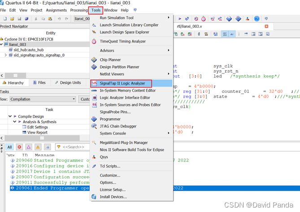Toggle line numbers display in editor toolbar
Screen dimensions: 300x212
[x=225, y=34]
